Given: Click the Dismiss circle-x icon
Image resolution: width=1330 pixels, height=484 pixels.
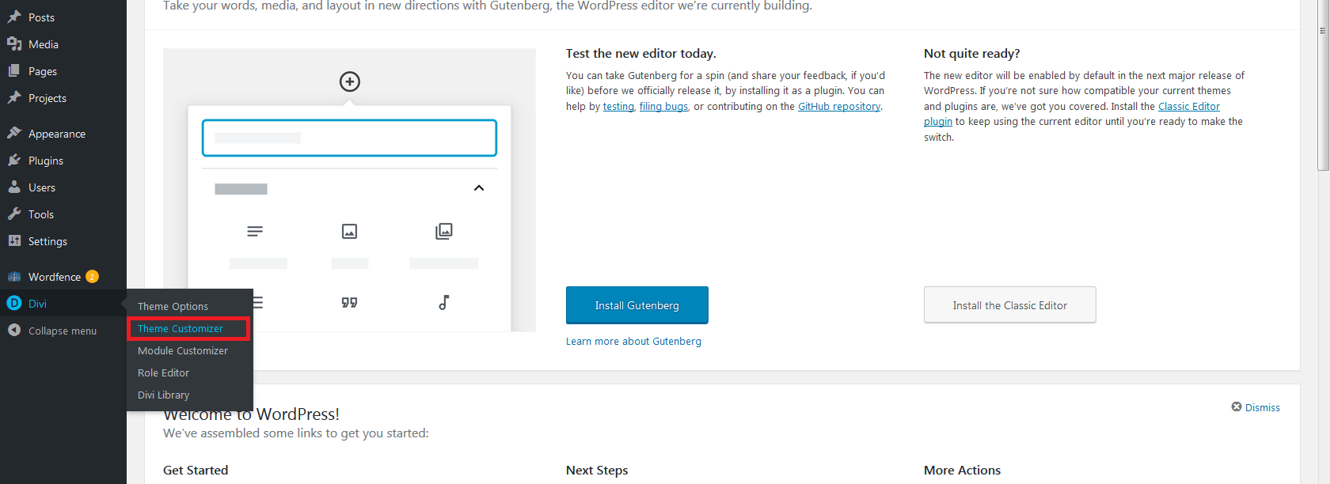Looking at the screenshot, I should 1237,407.
